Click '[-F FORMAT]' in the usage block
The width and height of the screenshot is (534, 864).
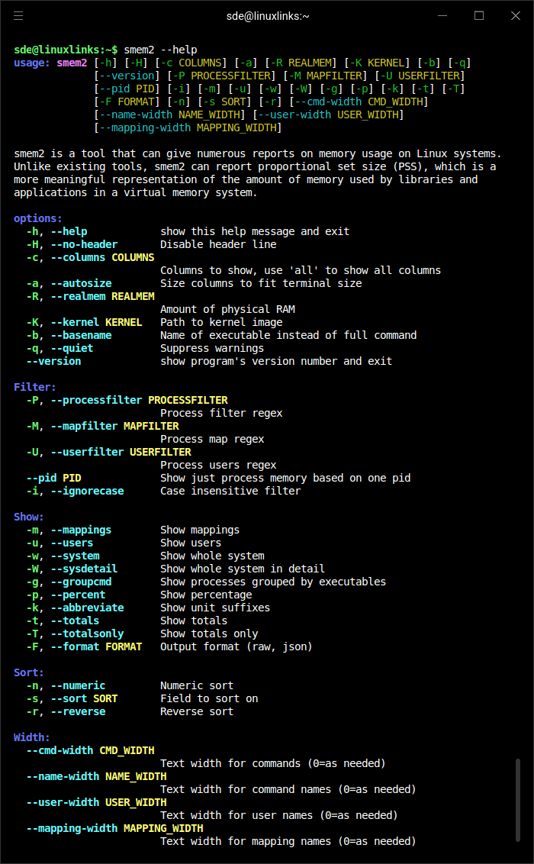click(x=127, y=102)
